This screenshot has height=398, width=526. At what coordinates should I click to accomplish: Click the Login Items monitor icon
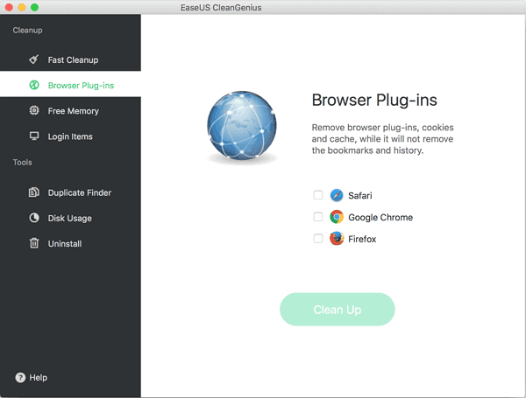(34, 136)
